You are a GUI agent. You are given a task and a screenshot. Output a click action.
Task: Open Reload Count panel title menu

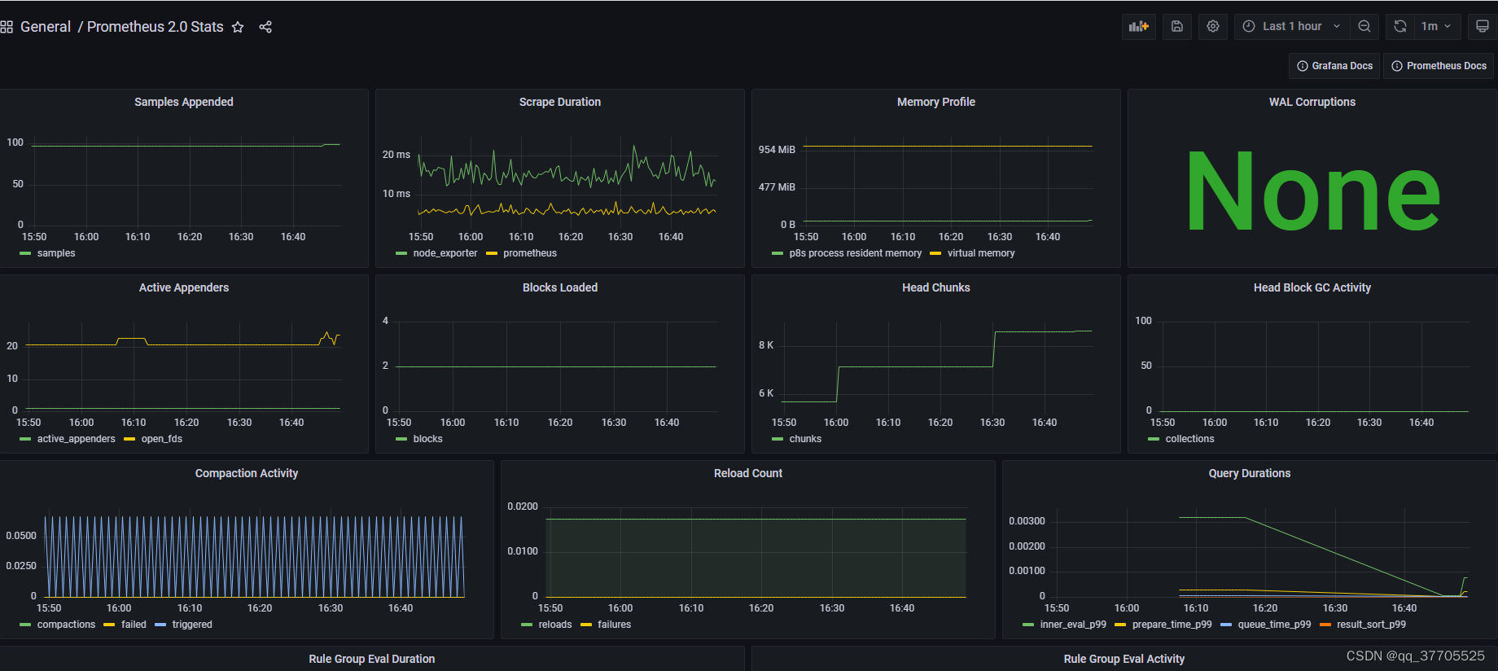click(748, 473)
